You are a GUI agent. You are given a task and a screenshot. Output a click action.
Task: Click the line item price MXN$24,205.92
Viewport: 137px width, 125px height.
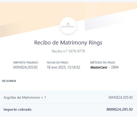coord(121,97)
